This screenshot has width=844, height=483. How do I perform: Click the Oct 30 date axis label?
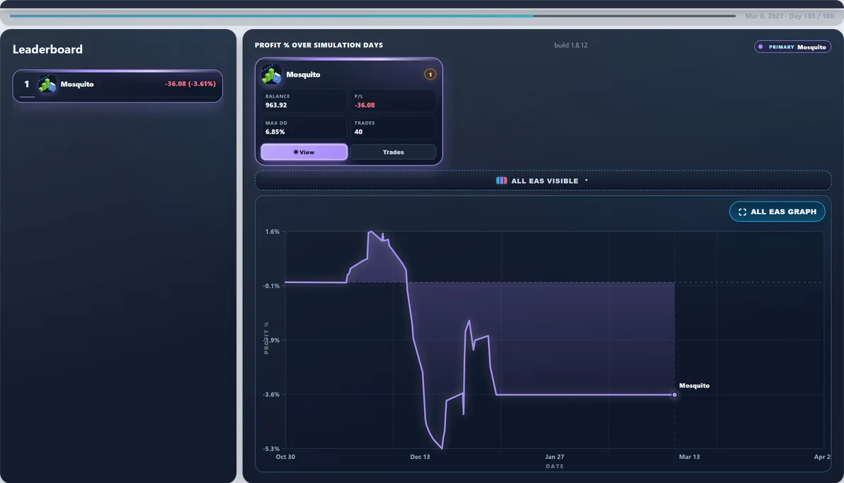click(285, 457)
